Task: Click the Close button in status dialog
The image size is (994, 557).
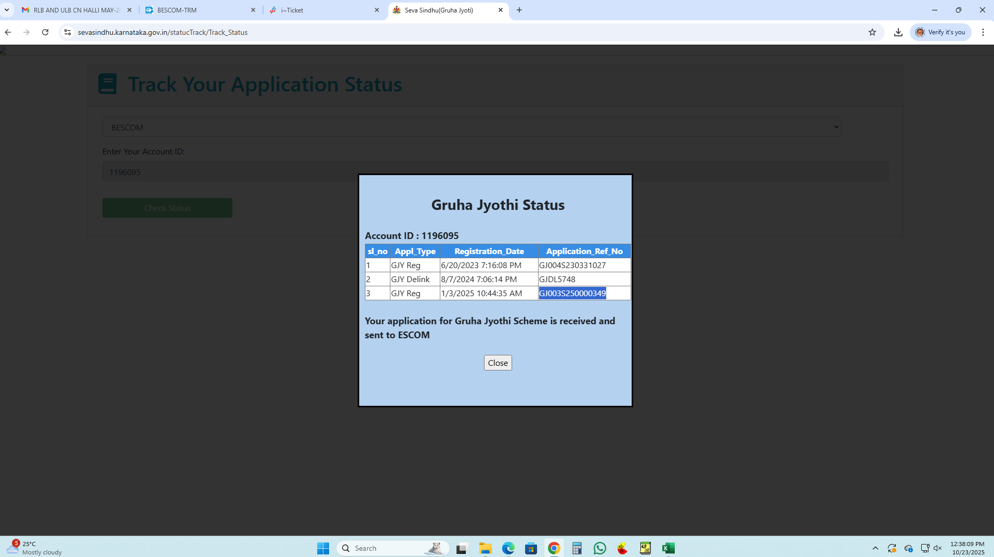Action: click(498, 363)
